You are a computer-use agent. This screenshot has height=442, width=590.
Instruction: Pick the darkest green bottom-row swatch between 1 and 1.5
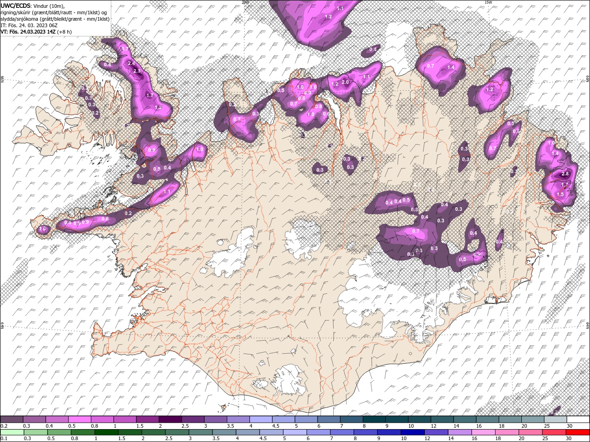click(x=106, y=432)
